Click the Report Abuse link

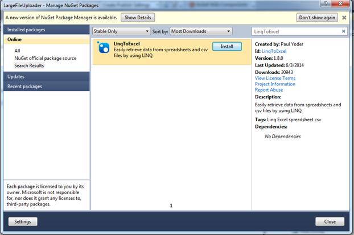coord(269,90)
